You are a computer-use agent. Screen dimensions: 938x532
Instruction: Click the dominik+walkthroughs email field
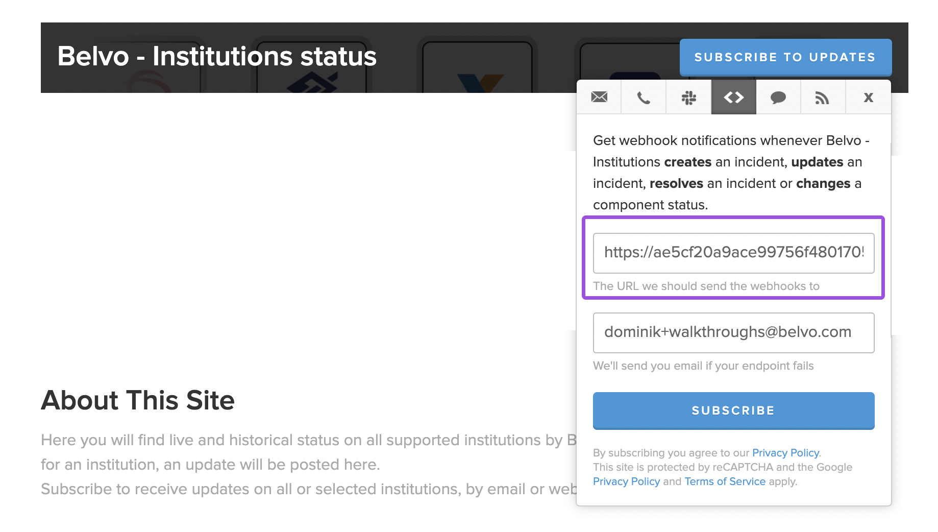pyautogui.click(x=733, y=332)
